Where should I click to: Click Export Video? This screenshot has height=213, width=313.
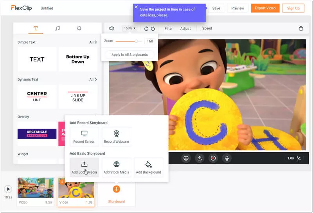[265, 8]
